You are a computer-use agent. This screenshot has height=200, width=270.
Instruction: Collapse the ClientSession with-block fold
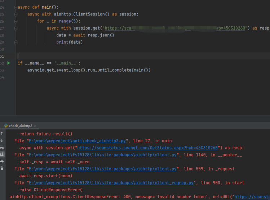click(16, 14)
